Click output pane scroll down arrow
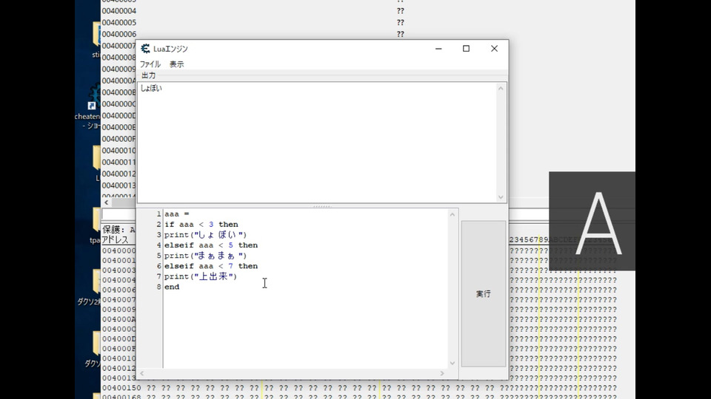Screen dimensions: 711x399 pyautogui.click(x=501, y=197)
